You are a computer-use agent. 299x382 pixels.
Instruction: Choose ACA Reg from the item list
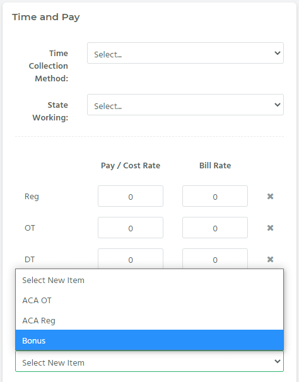pos(149,320)
